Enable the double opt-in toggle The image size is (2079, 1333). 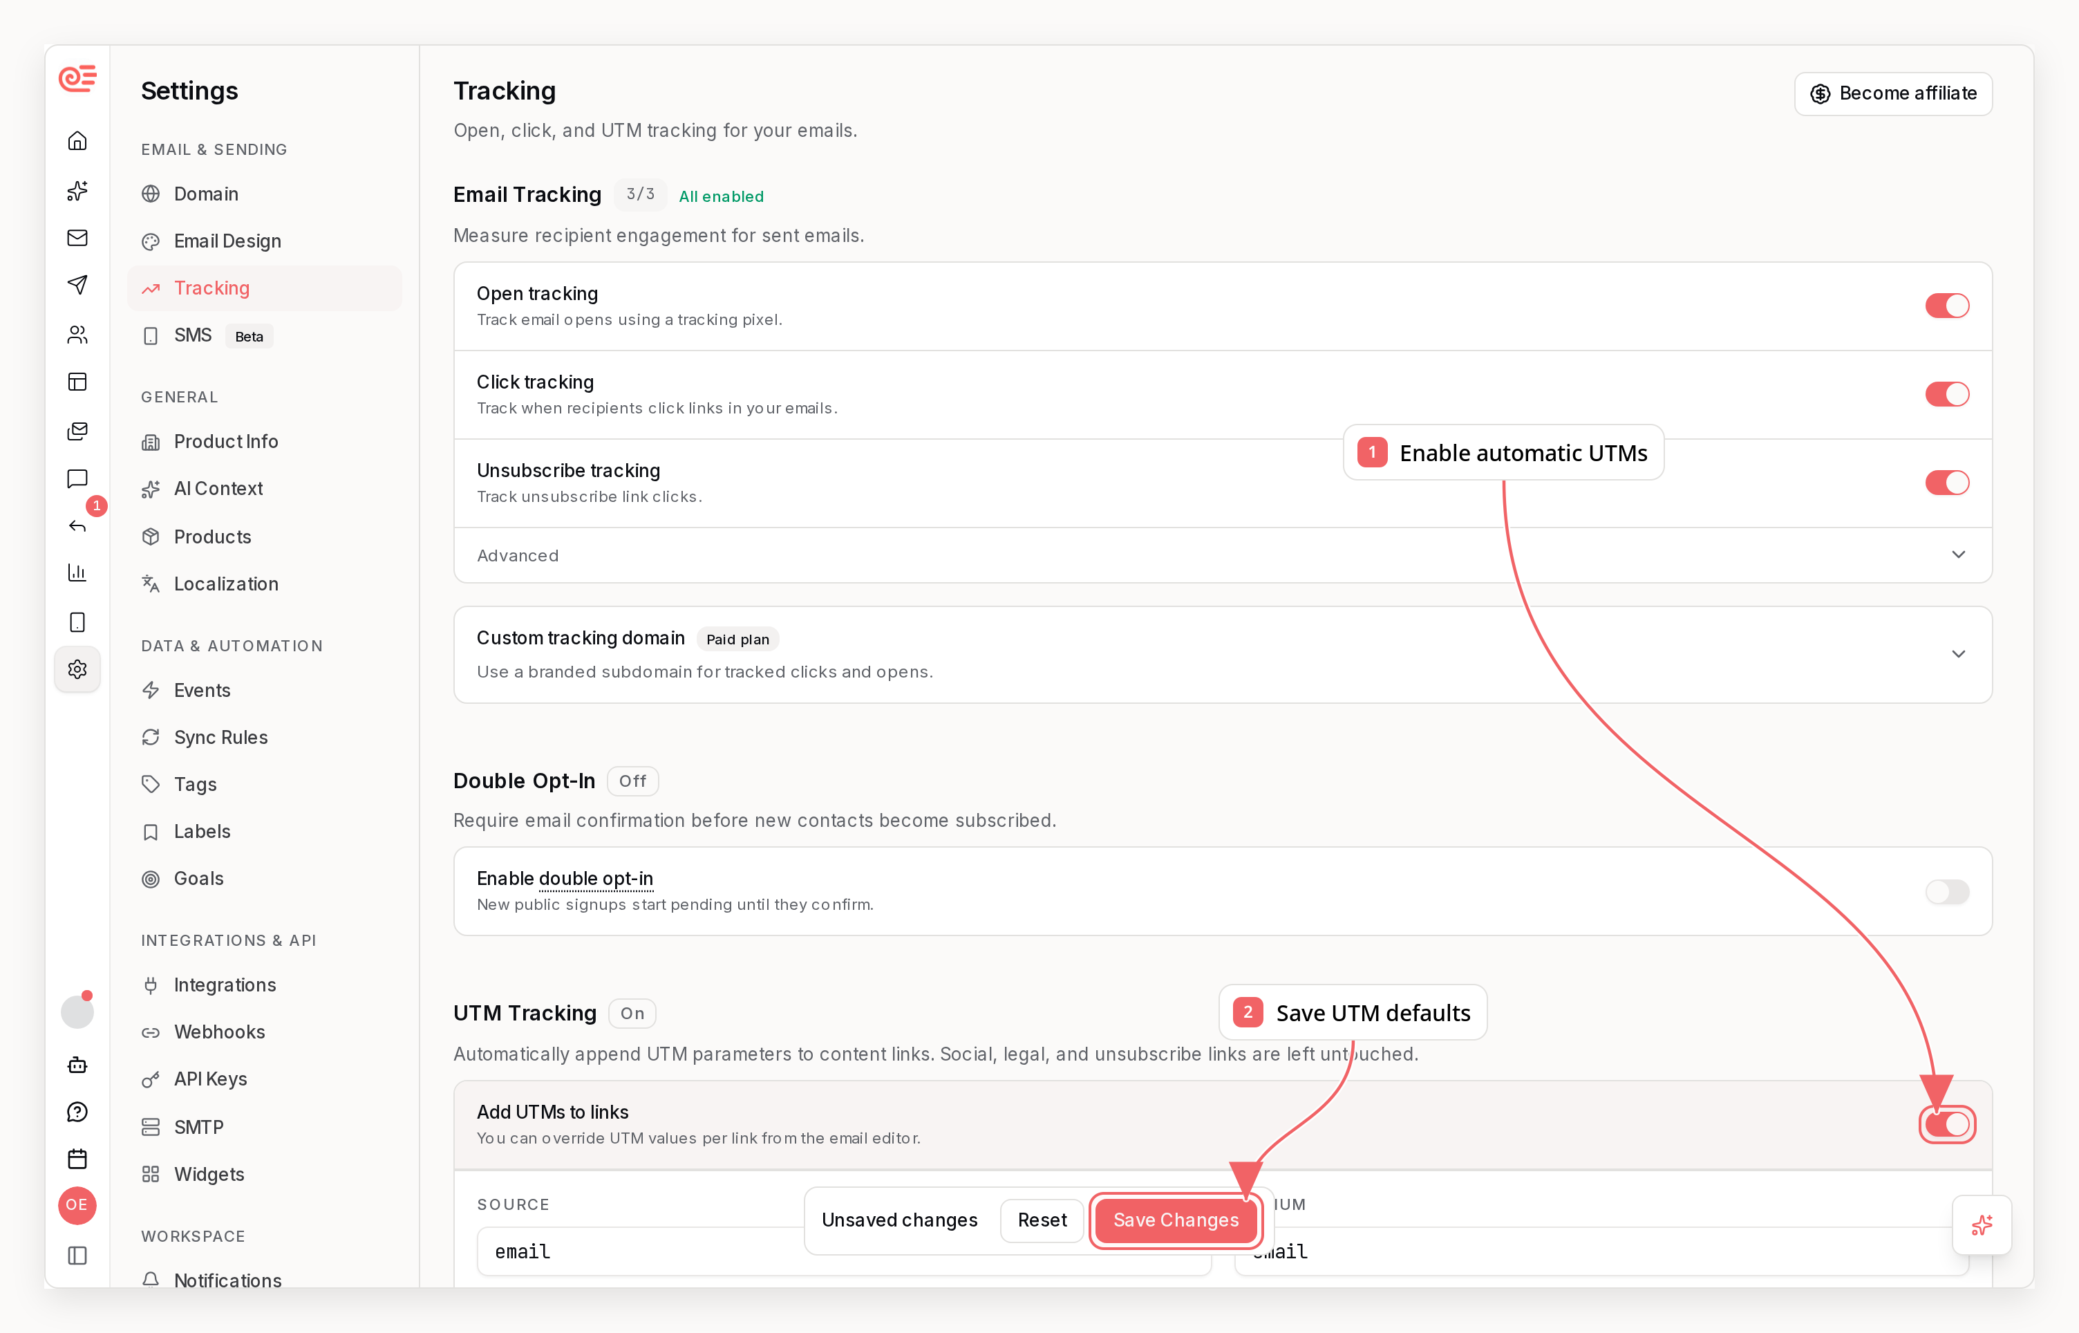tap(1946, 892)
